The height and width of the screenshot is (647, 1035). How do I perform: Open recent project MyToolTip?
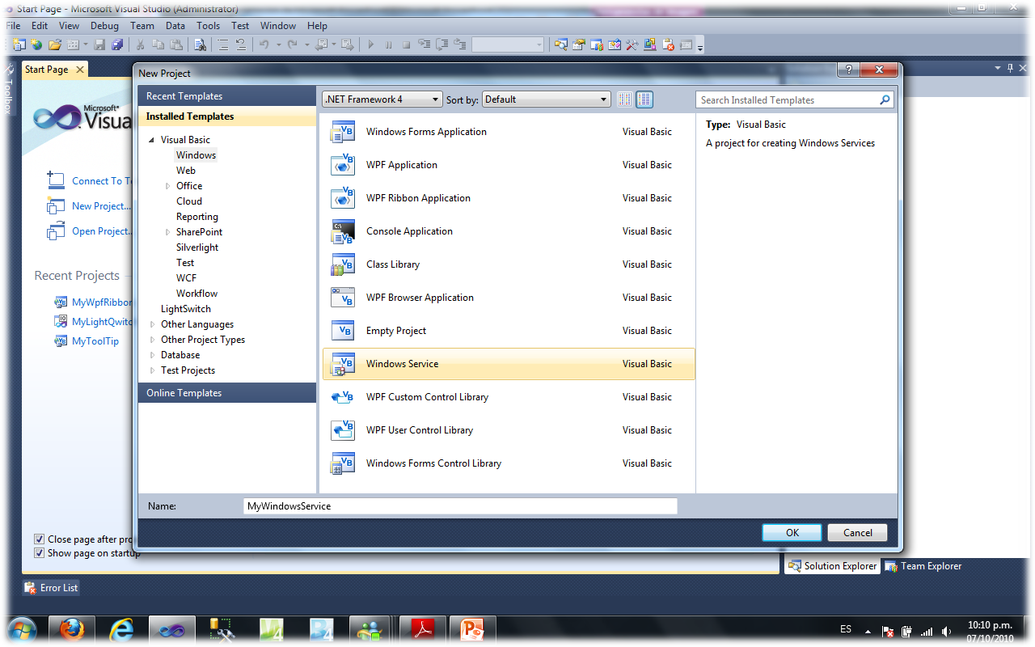click(x=96, y=340)
